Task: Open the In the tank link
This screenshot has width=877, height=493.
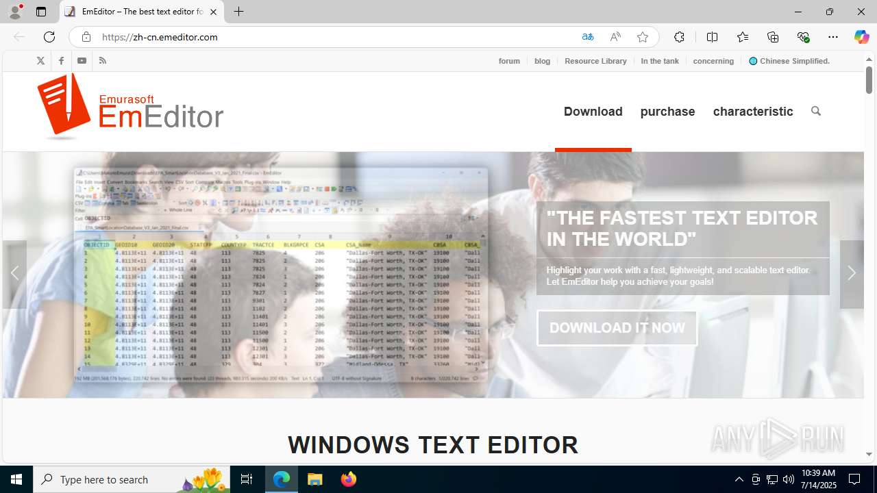Action: tap(660, 61)
